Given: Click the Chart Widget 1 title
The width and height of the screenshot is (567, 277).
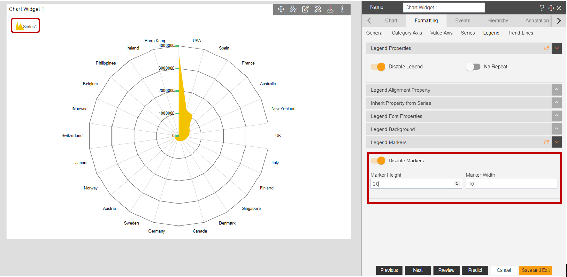Looking at the screenshot, I should [26, 9].
